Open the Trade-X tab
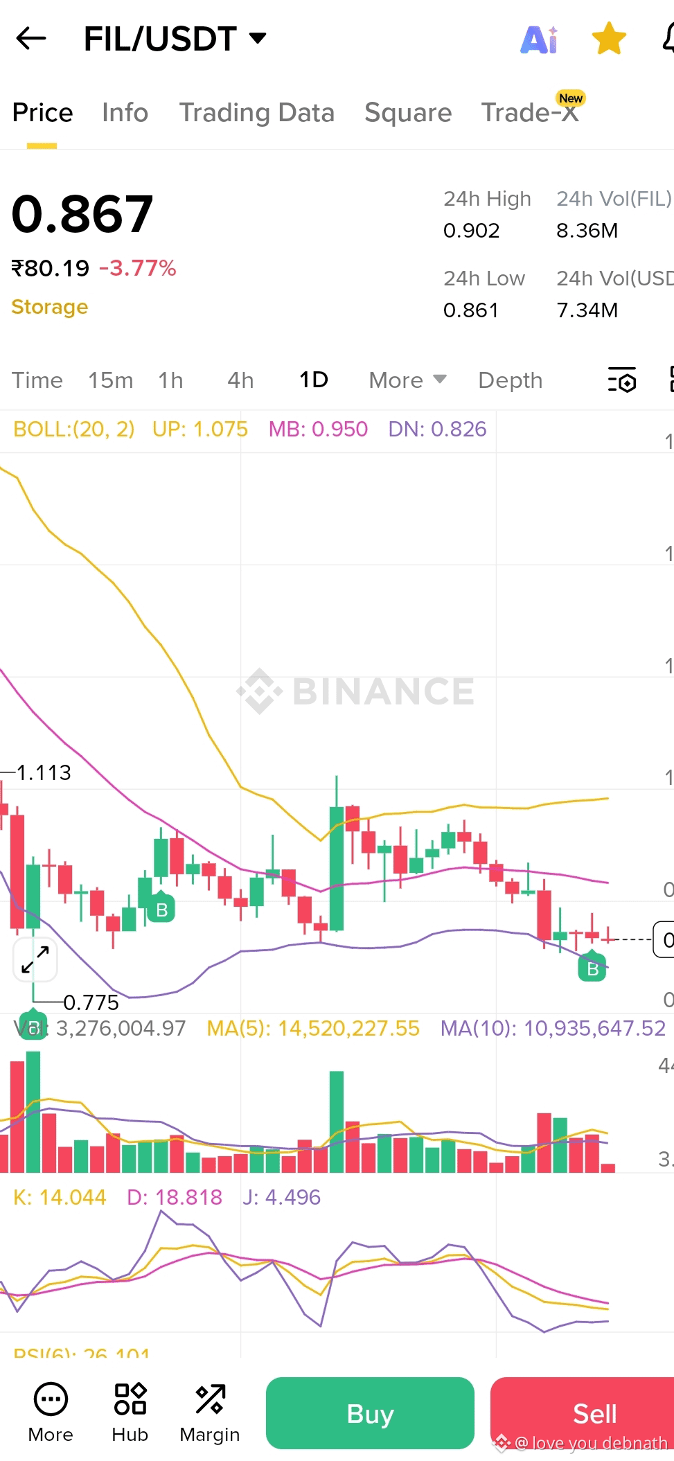Viewport: 674px width, 1461px height. 531,113
